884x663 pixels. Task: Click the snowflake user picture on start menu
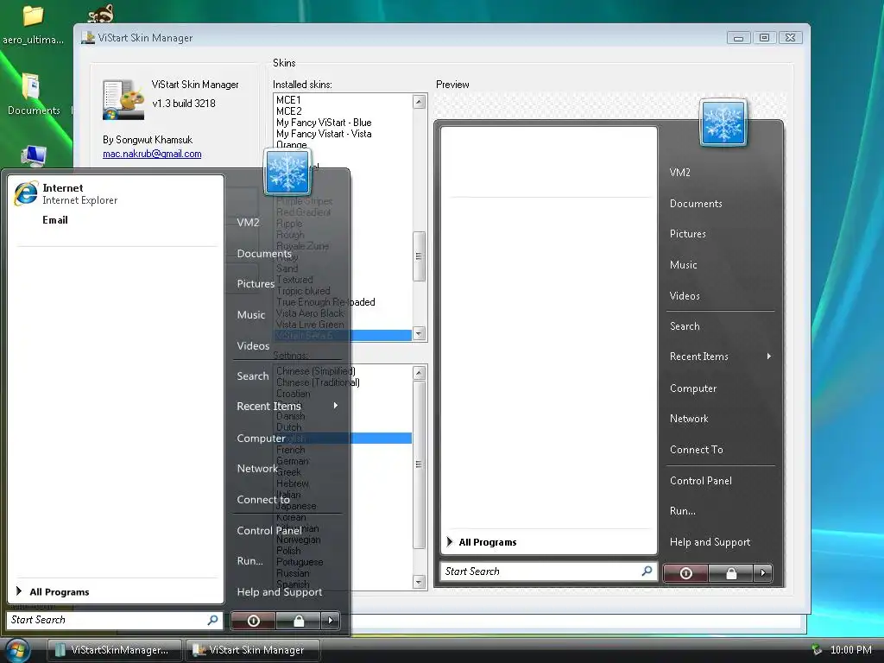(287, 172)
